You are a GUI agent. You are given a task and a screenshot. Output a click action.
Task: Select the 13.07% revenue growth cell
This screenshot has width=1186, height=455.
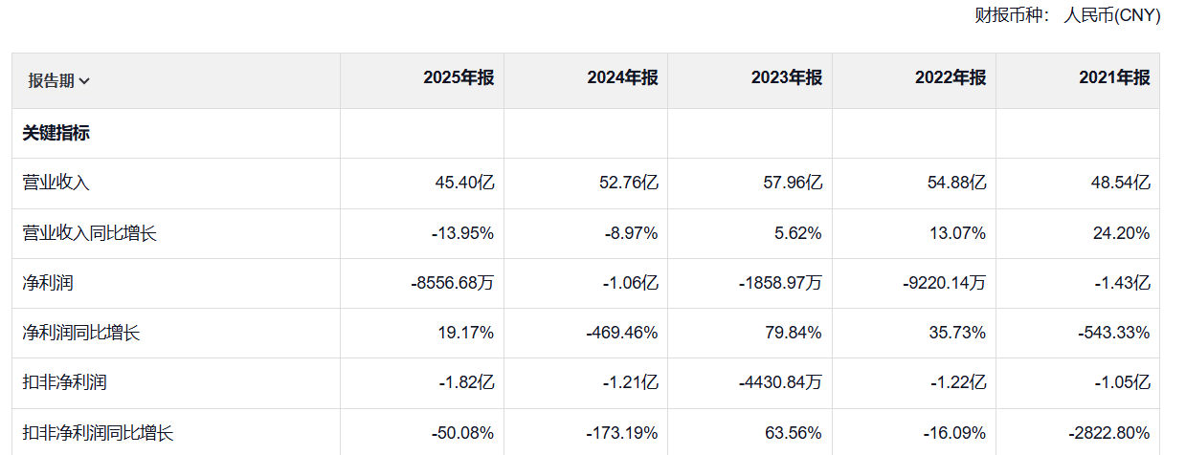coord(957,233)
